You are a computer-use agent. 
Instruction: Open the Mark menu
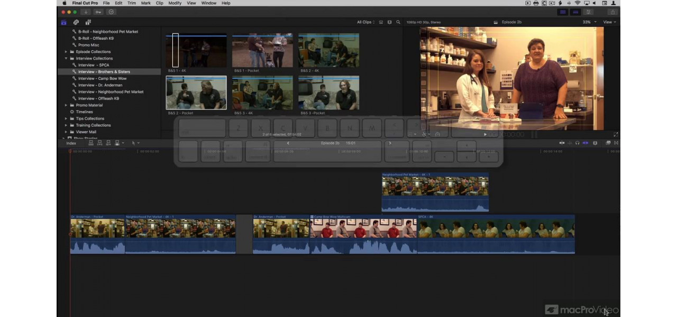coord(145,3)
